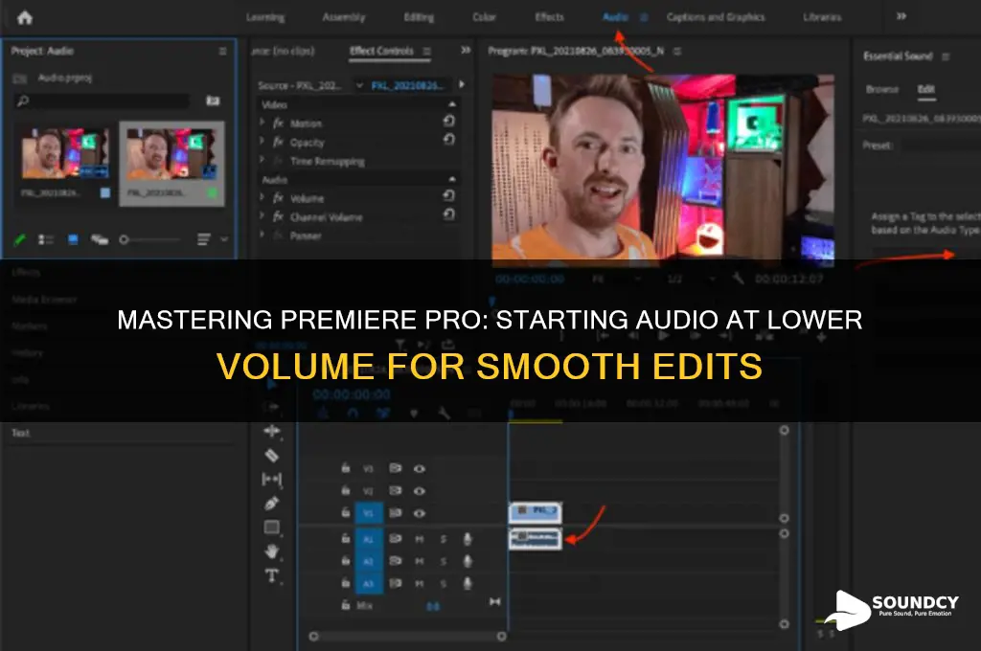Click the blue PXL_20210826 sequence link

tap(407, 85)
